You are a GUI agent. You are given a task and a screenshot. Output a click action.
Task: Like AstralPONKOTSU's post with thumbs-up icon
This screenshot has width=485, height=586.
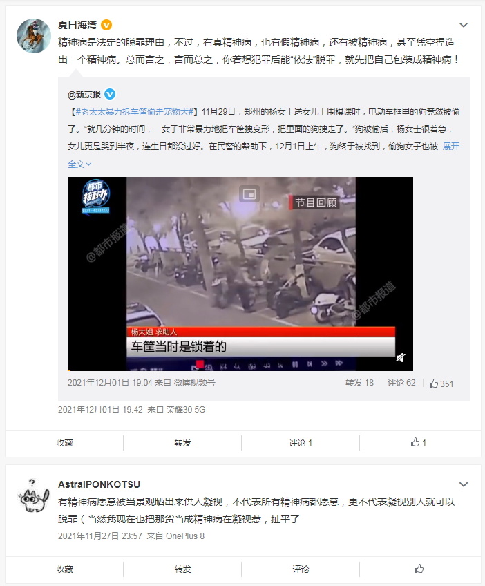(419, 569)
